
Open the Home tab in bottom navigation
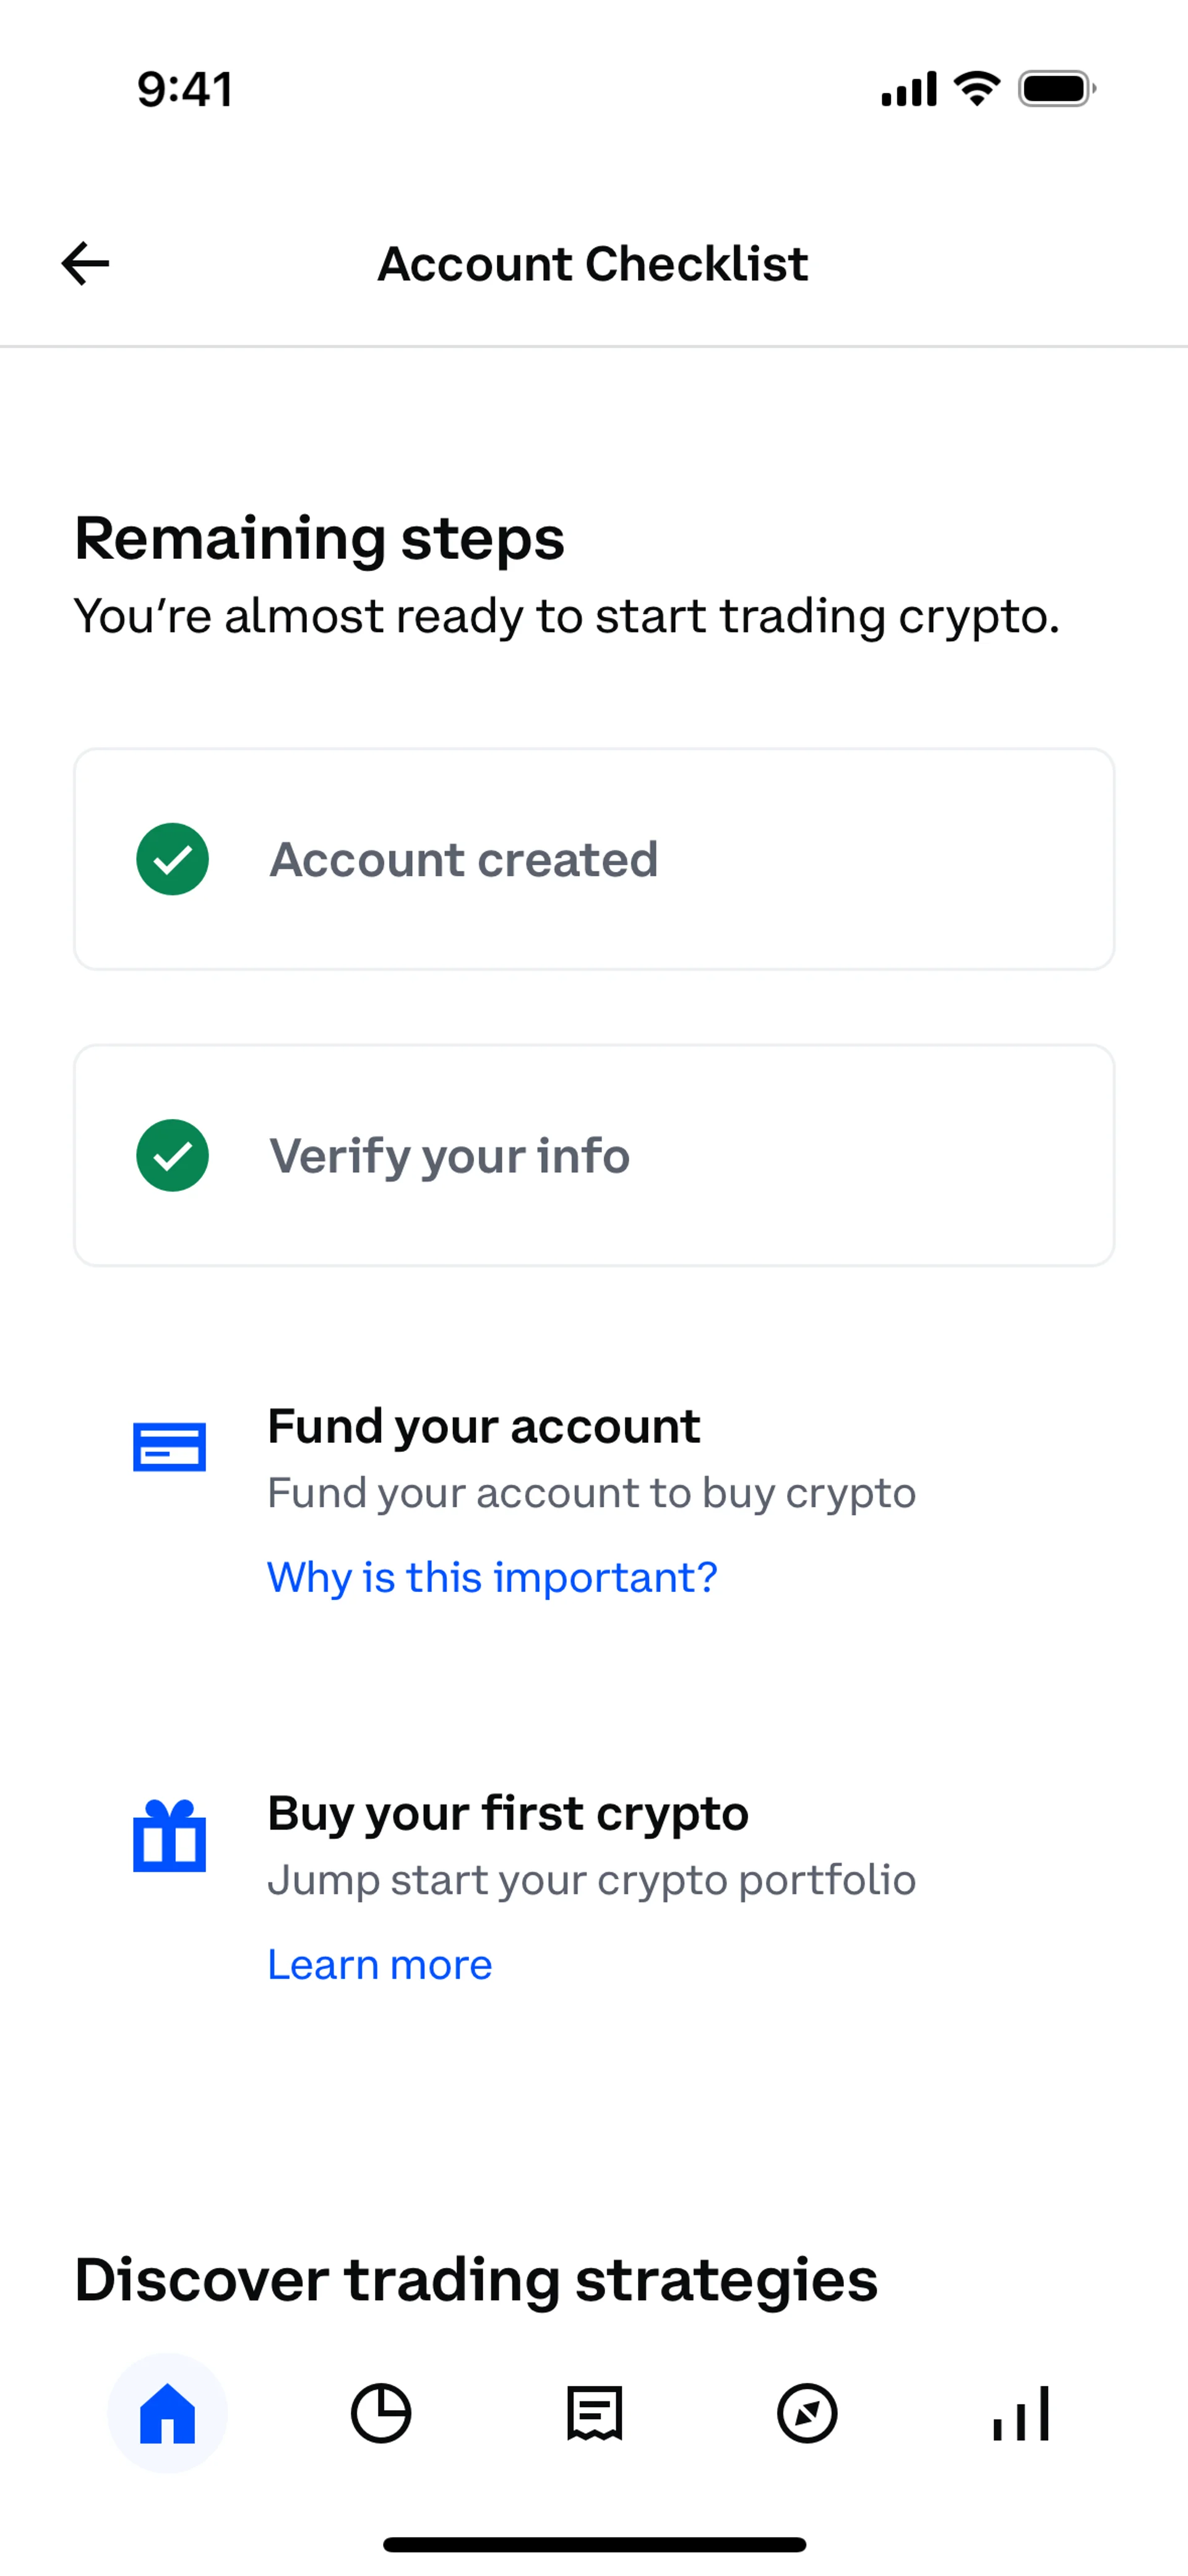pos(168,2413)
